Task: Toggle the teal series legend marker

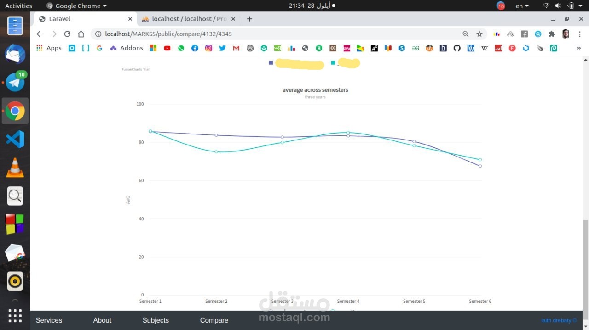Action: point(333,63)
